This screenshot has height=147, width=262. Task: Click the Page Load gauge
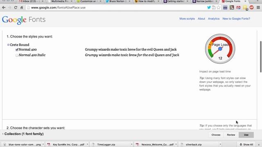click(x=220, y=49)
